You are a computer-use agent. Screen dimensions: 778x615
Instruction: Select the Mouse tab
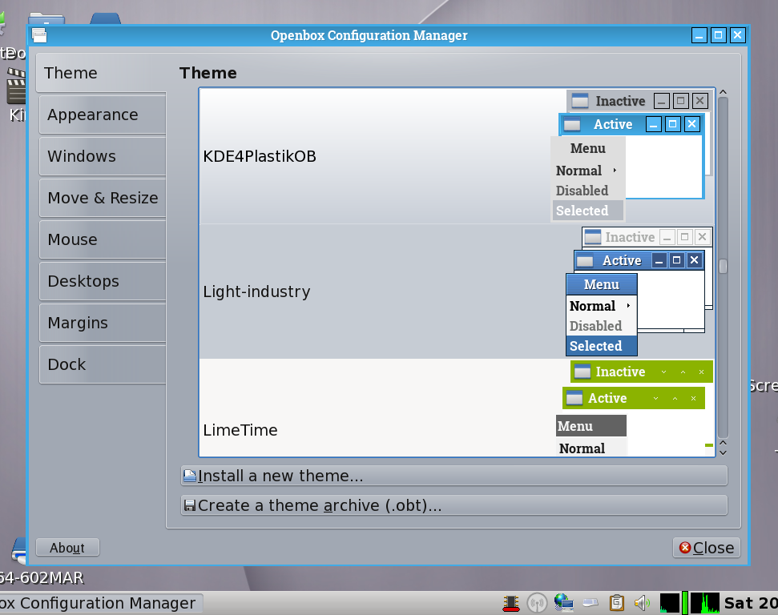tap(103, 239)
